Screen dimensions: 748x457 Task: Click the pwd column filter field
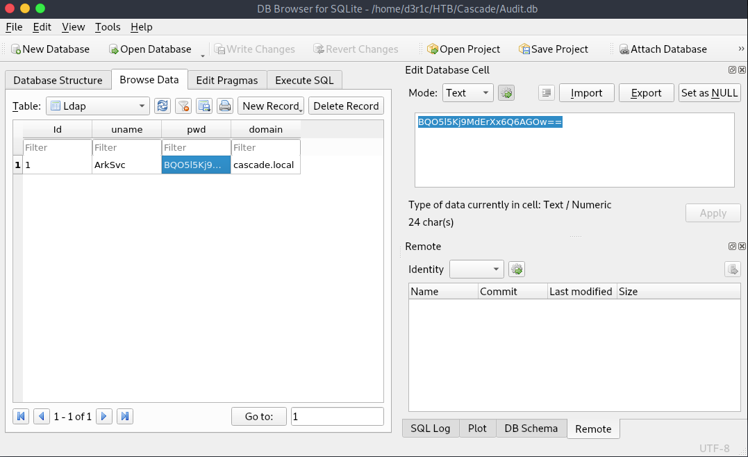[x=196, y=147]
